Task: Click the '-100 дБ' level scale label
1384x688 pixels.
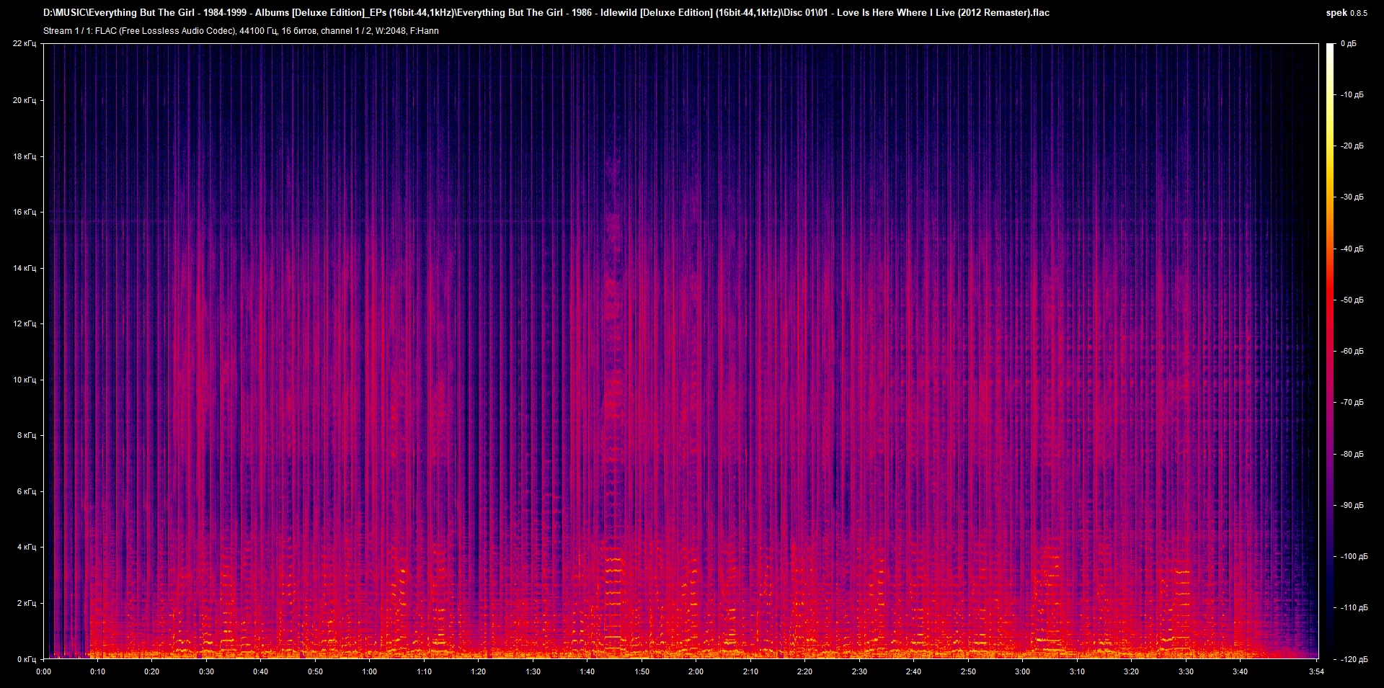Action: tap(1354, 557)
